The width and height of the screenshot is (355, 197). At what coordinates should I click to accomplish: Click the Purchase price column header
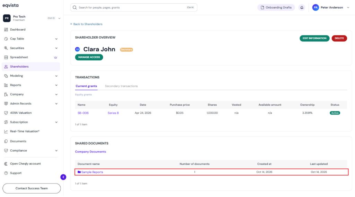tap(180, 105)
